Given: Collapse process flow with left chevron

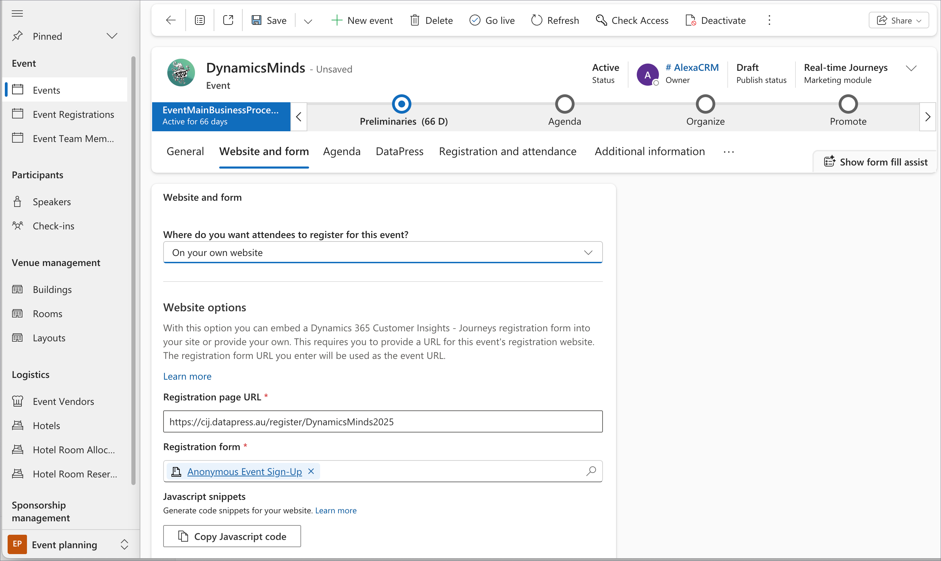Looking at the screenshot, I should pyautogui.click(x=299, y=116).
